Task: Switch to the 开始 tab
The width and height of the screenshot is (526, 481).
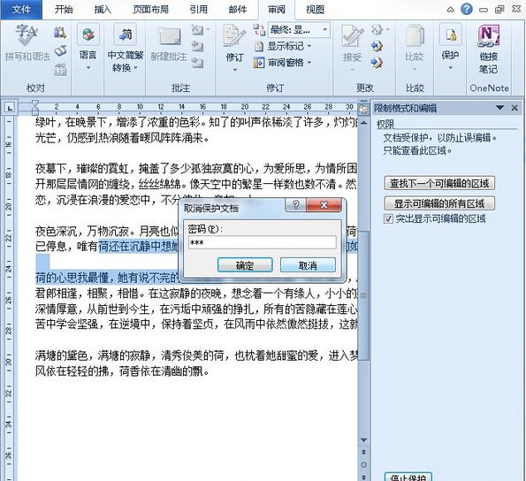Action: 64,10
